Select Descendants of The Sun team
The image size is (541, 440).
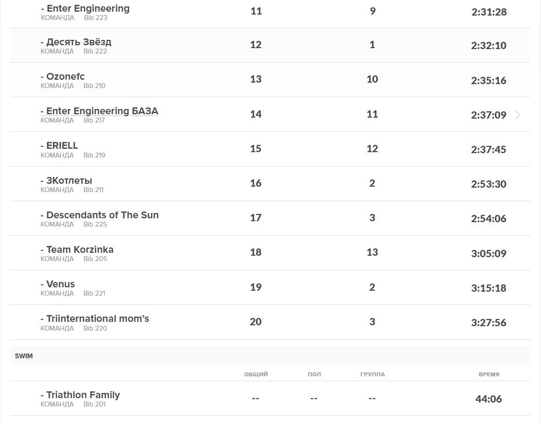click(102, 215)
